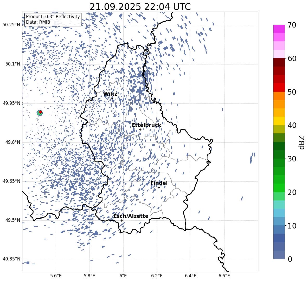Click the dark maroon colorbar swatch just below 60
This screenshot has width=308, height=281.
tap(279, 62)
